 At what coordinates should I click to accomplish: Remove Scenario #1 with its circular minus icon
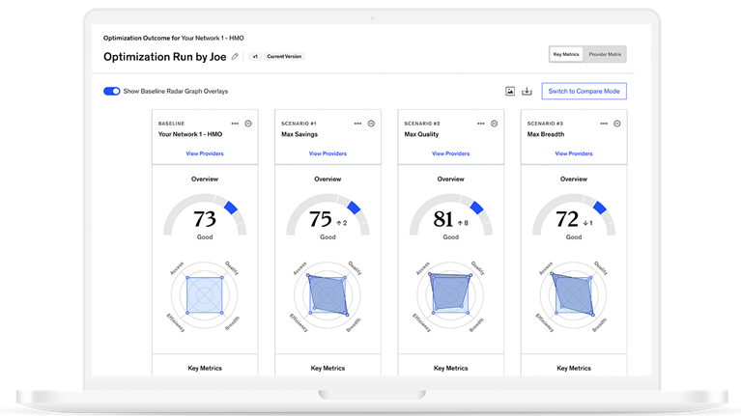point(372,124)
